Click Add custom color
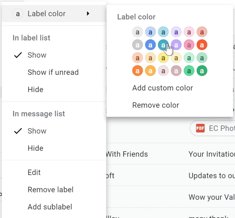This screenshot has width=235, height=218. click(162, 88)
